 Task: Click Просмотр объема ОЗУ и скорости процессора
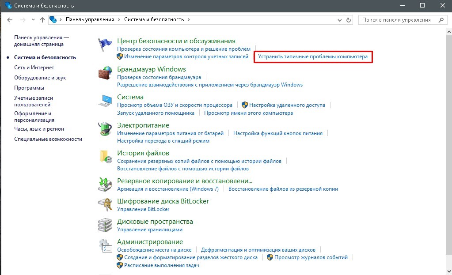pos(175,105)
